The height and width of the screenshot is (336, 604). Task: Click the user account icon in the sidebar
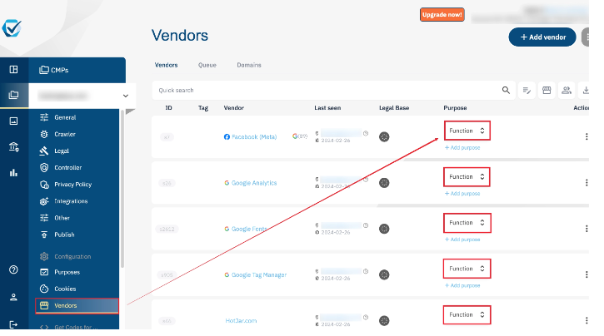[13, 297]
